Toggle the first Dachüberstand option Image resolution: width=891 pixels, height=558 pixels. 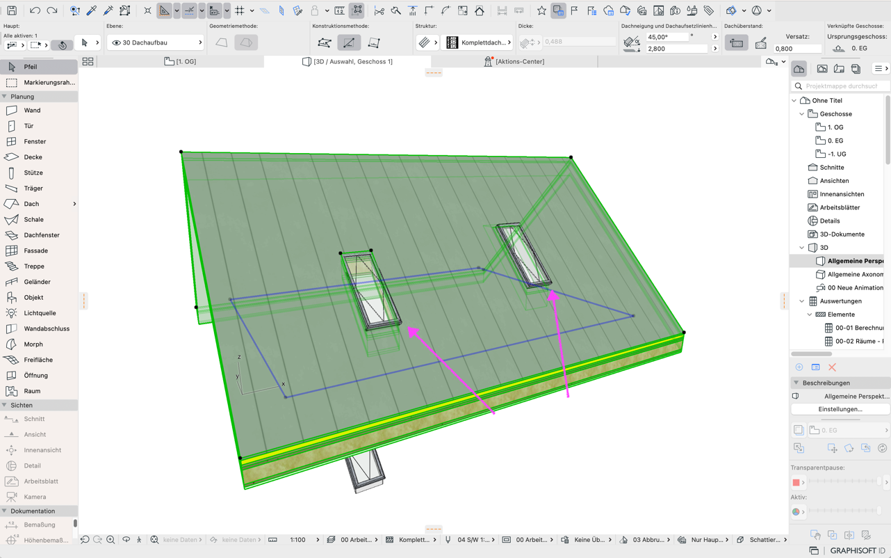click(x=737, y=43)
